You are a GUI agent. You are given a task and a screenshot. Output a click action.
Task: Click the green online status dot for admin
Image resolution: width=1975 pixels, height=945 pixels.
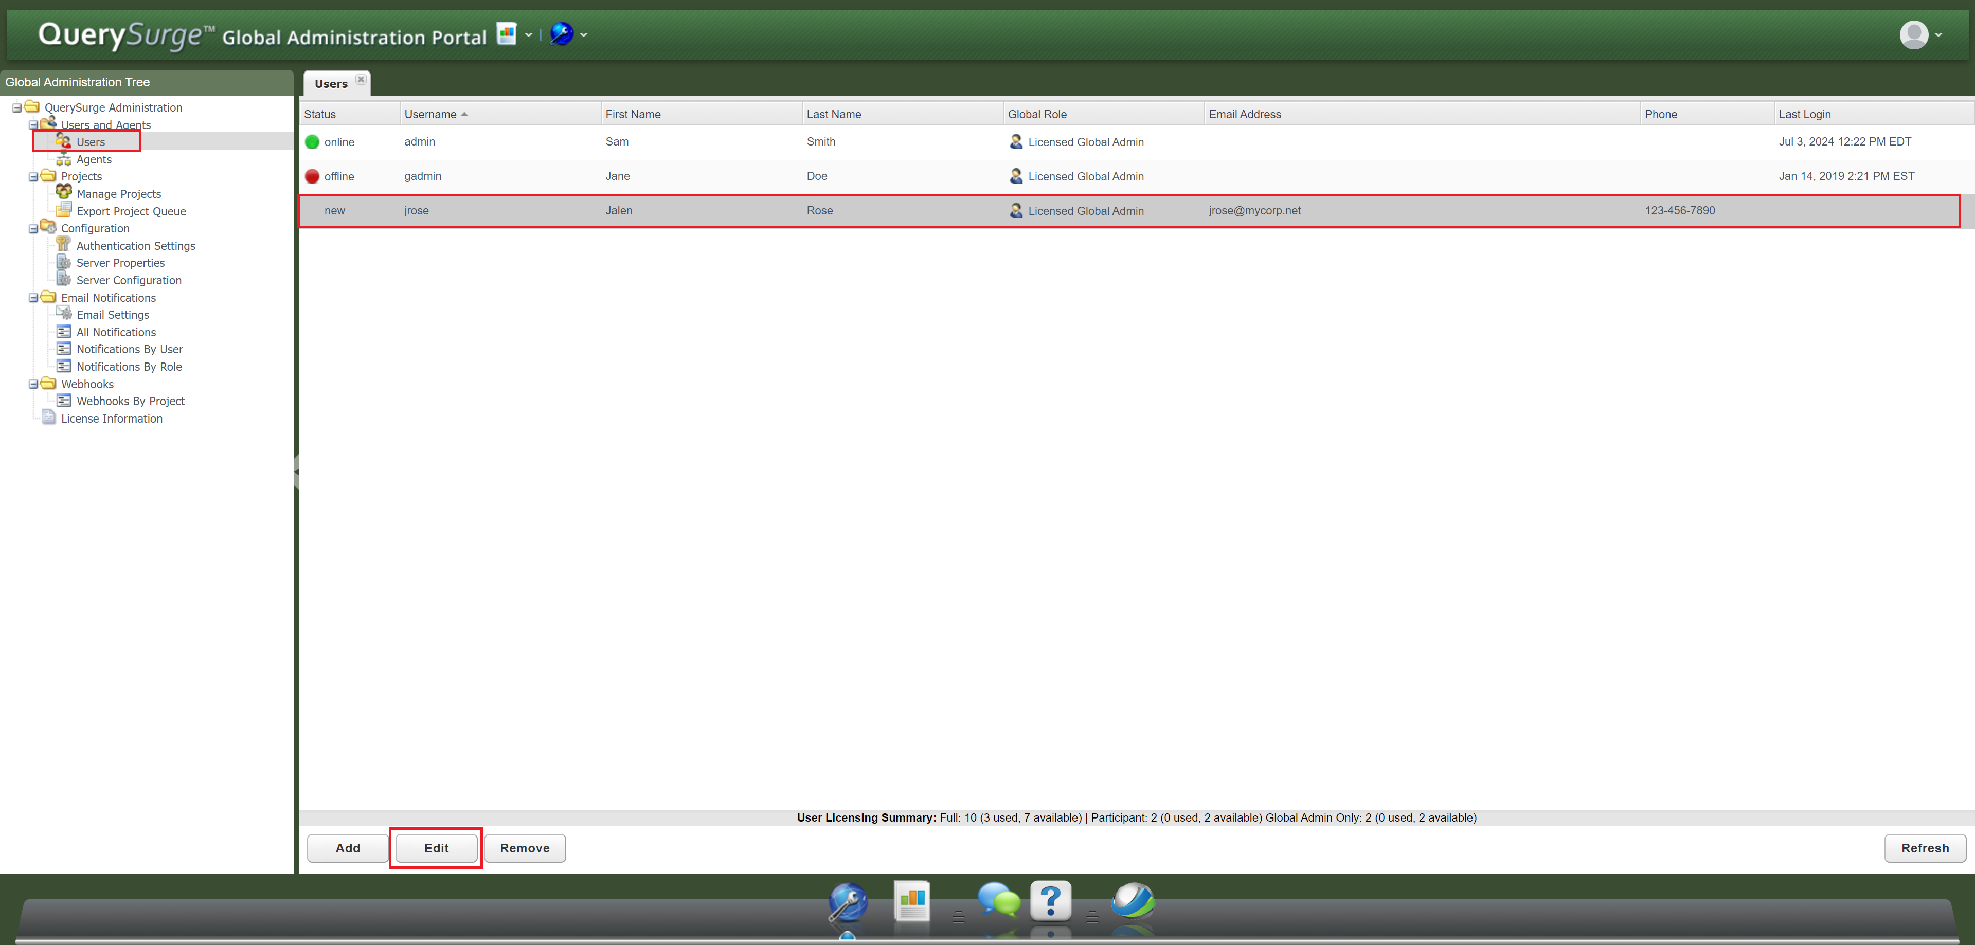pos(312,142)
